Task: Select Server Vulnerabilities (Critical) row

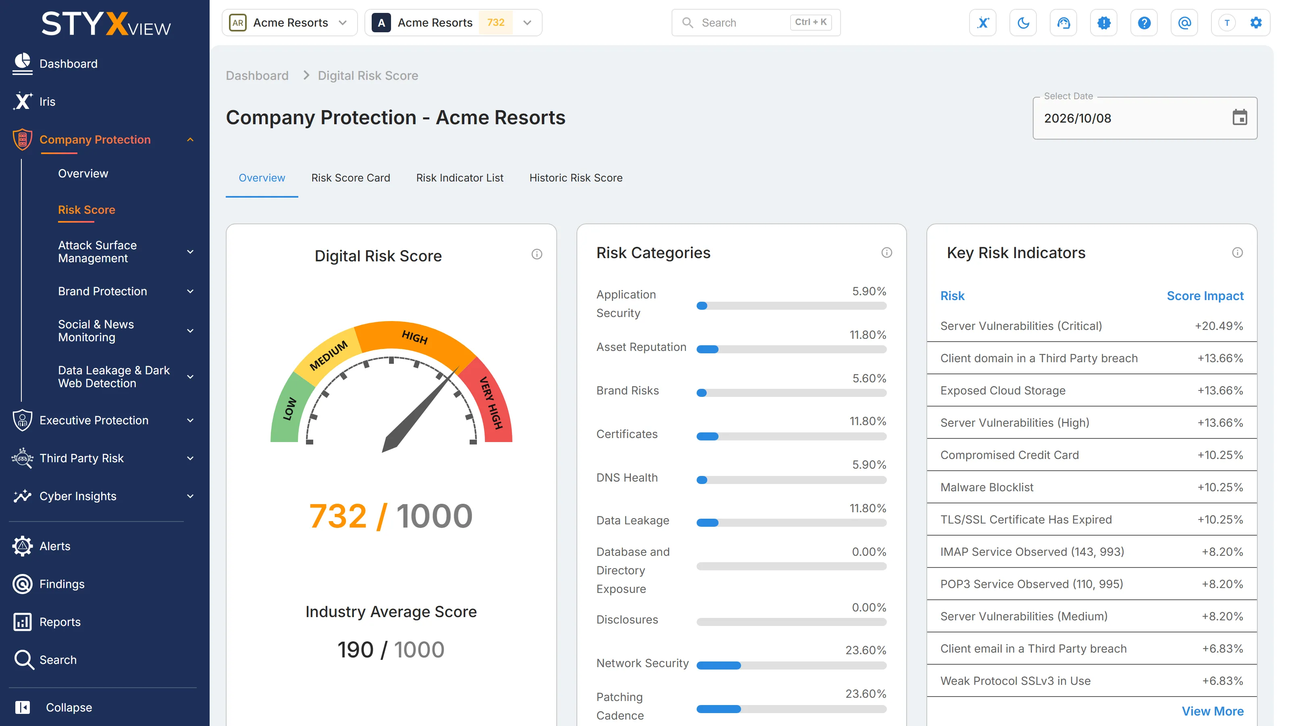Action: (1092, 325)
